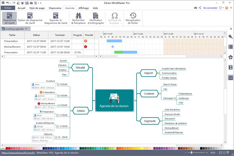
Task: Click the Progrès cell showing 37.5%
Action: (78, 52)
